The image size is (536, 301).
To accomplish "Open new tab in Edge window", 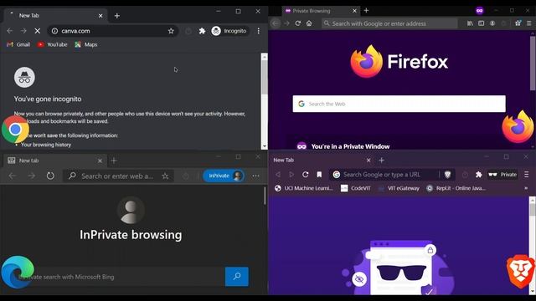I will click(x=114, y=161).
